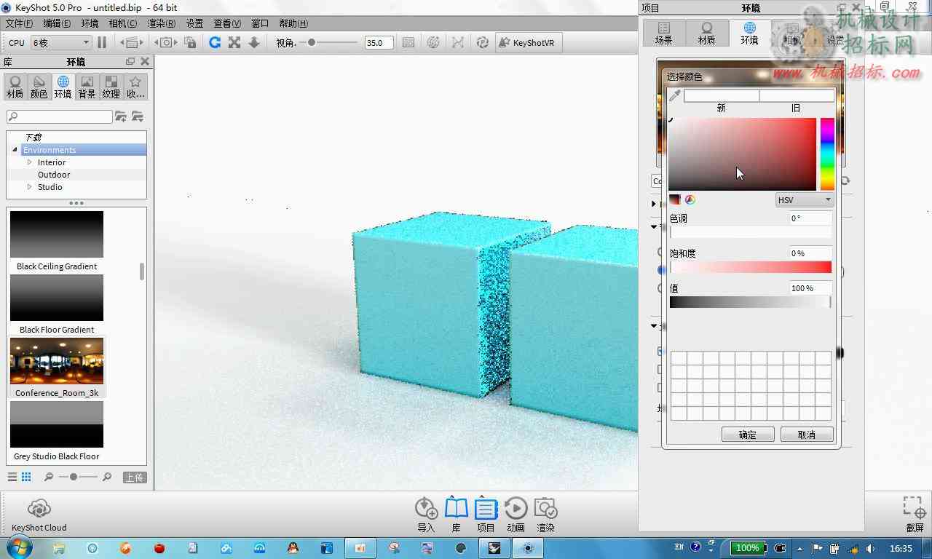Expand the Studio environments folder
Image resolution: width=932 pixels, height=559 pixels.
tap(30, 187)
